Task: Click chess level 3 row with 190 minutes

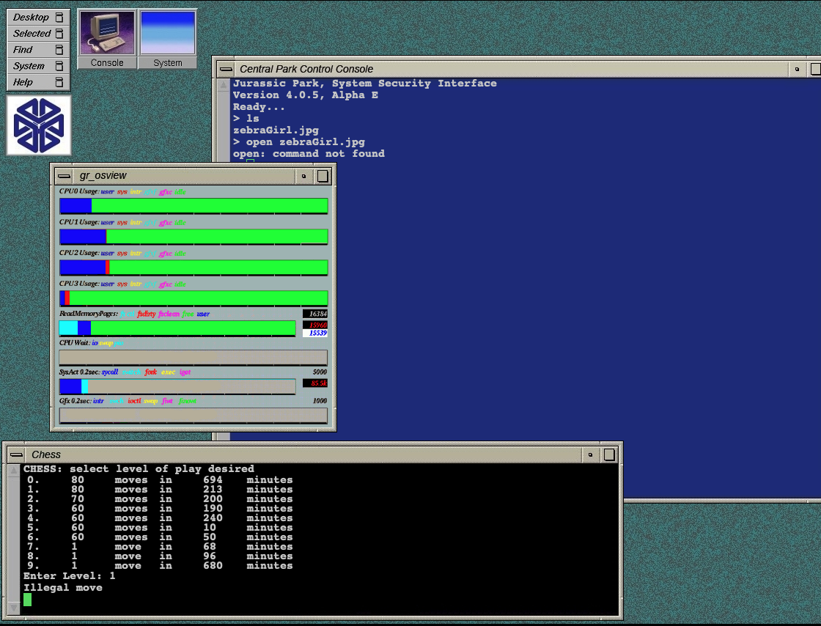Action: [x=160, y=508]
